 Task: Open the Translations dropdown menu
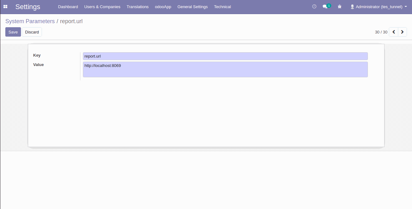click(x=138, y=7)
